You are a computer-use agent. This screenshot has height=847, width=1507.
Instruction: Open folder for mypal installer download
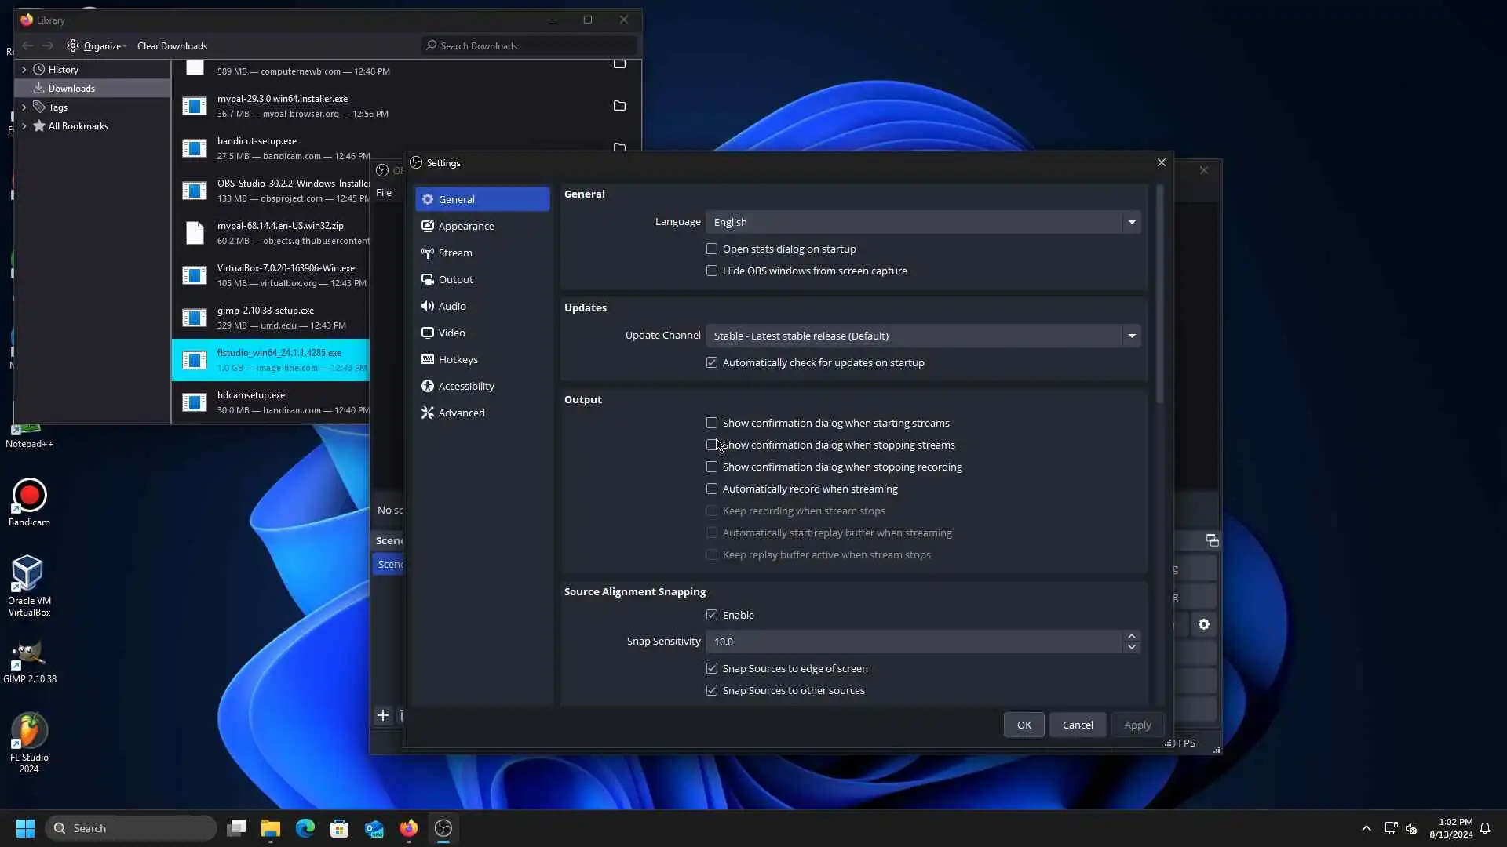[x=619, y=106]
